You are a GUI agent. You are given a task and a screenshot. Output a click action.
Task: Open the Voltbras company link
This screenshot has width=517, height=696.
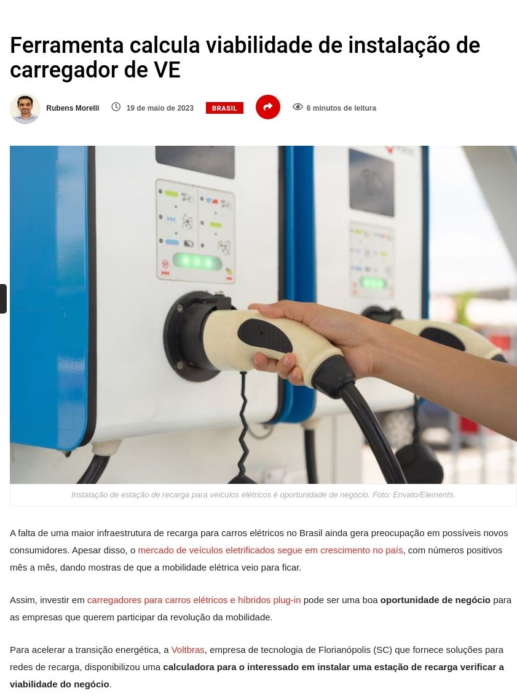coord(187,650)
